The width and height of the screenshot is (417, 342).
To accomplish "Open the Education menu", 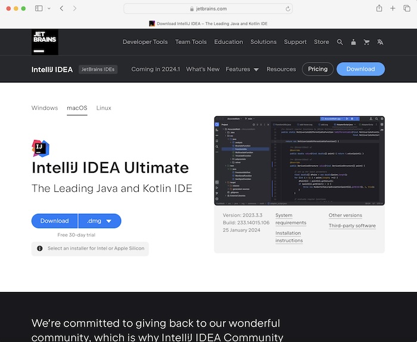I will click(228, 42).
